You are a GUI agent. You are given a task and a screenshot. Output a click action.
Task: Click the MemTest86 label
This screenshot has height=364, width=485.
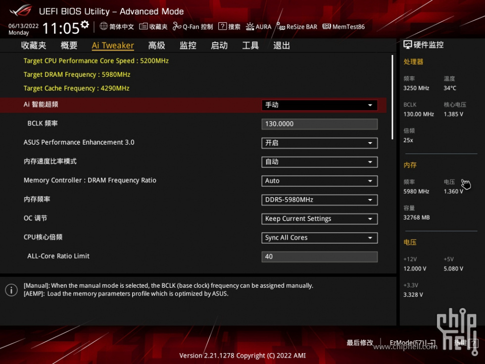[348, 27]
